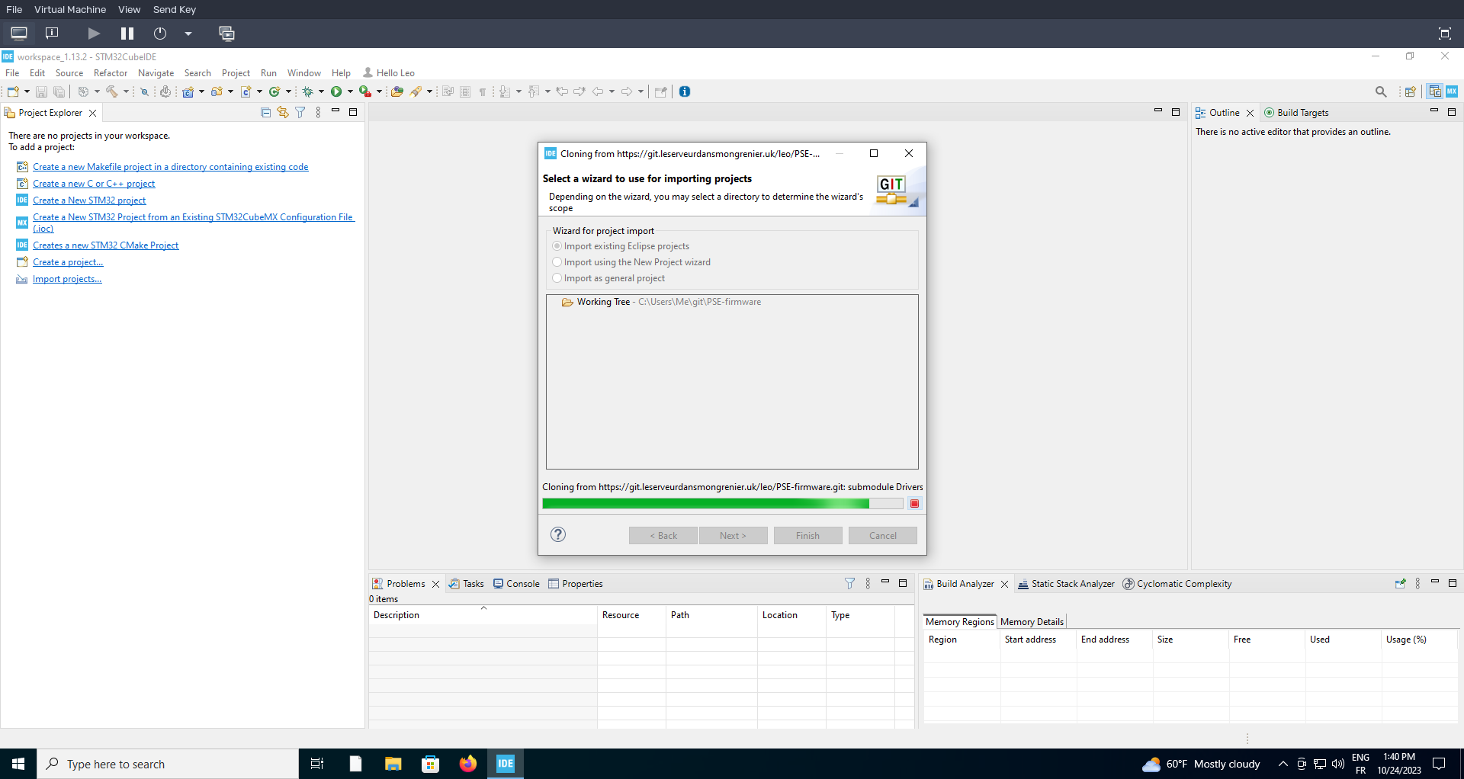Pause the virtual machine
This screenshot has width=1464, height=779.
127,34
